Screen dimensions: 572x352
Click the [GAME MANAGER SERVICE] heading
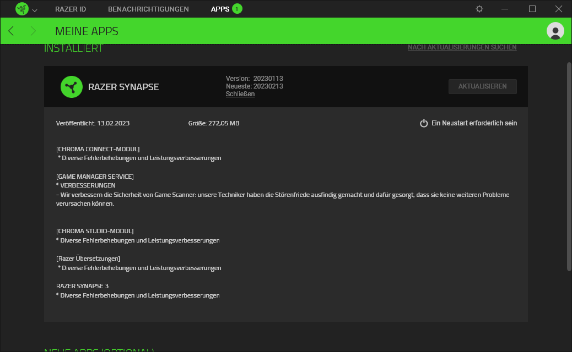[95, 177]
